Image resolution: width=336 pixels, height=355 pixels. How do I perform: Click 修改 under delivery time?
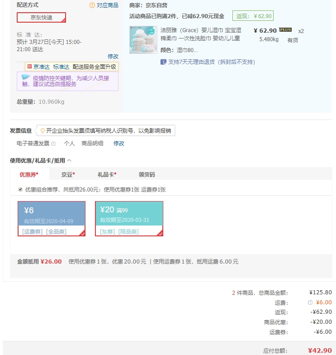coord(113,56)
